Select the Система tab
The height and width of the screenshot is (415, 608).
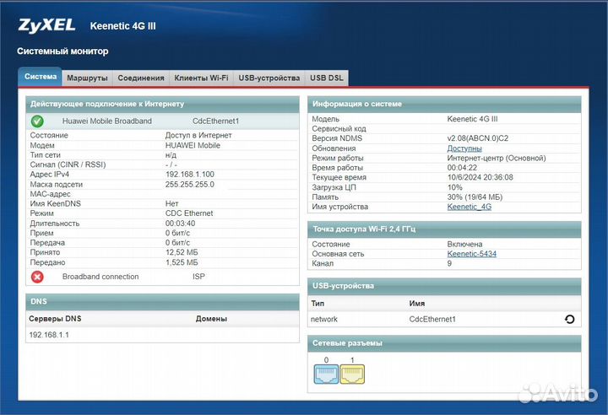click(41, 77)
